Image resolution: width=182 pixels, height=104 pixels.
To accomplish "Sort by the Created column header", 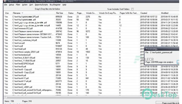I will click(x=144, y=13).
